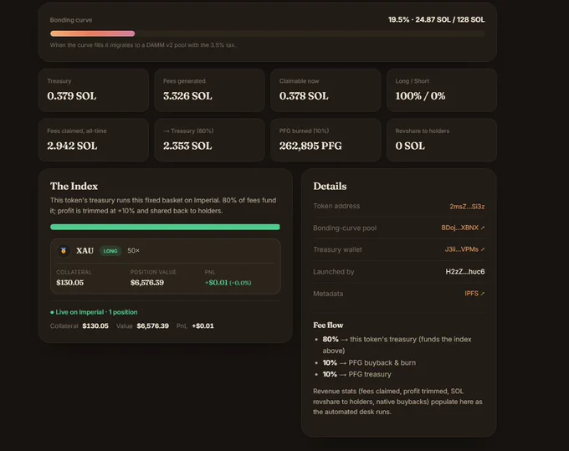Copy the token address 2msZ...Si3z

(467, 207)
